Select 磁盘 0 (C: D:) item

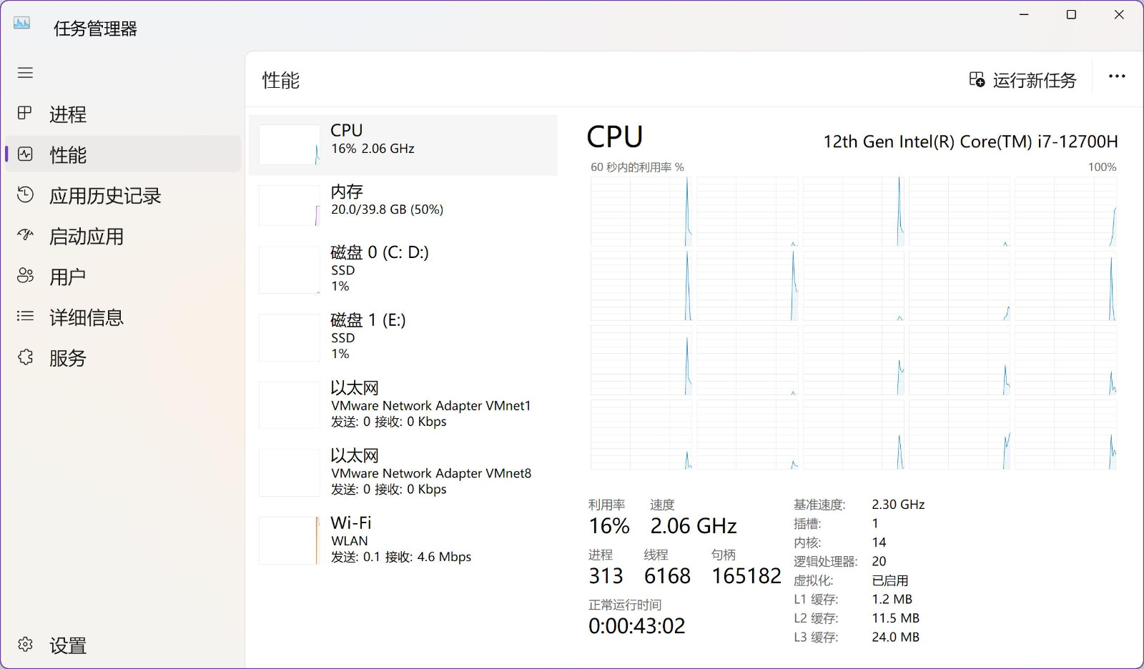pyautogui.click(x=403, y=269)
